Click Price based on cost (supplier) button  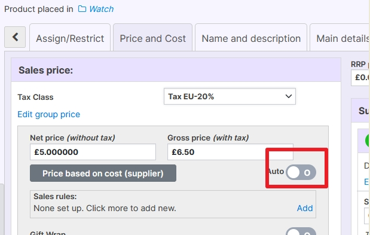click(x=103, y=173)
